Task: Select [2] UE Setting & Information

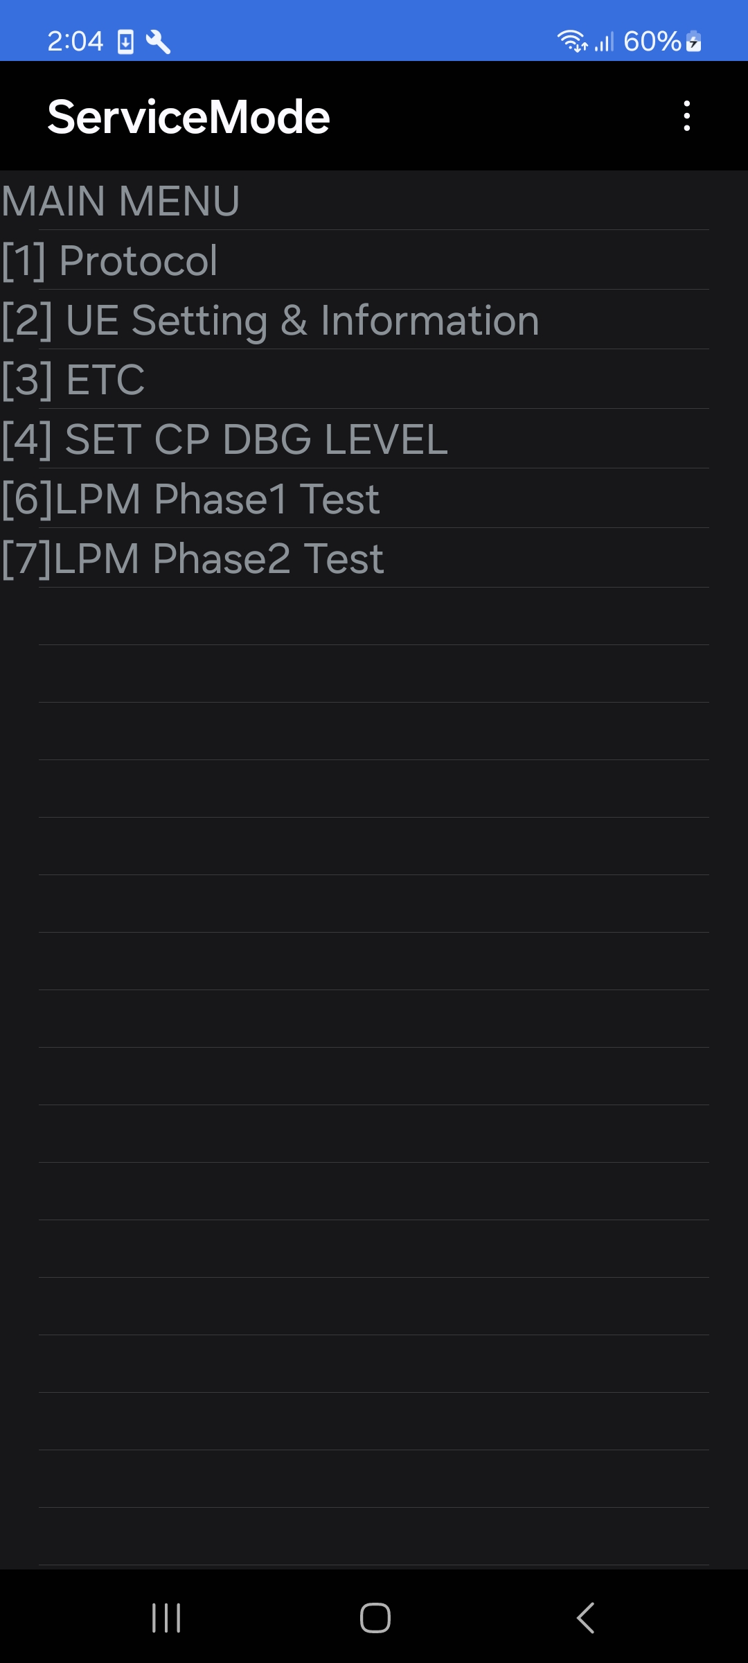Action: tap(374, 319)
